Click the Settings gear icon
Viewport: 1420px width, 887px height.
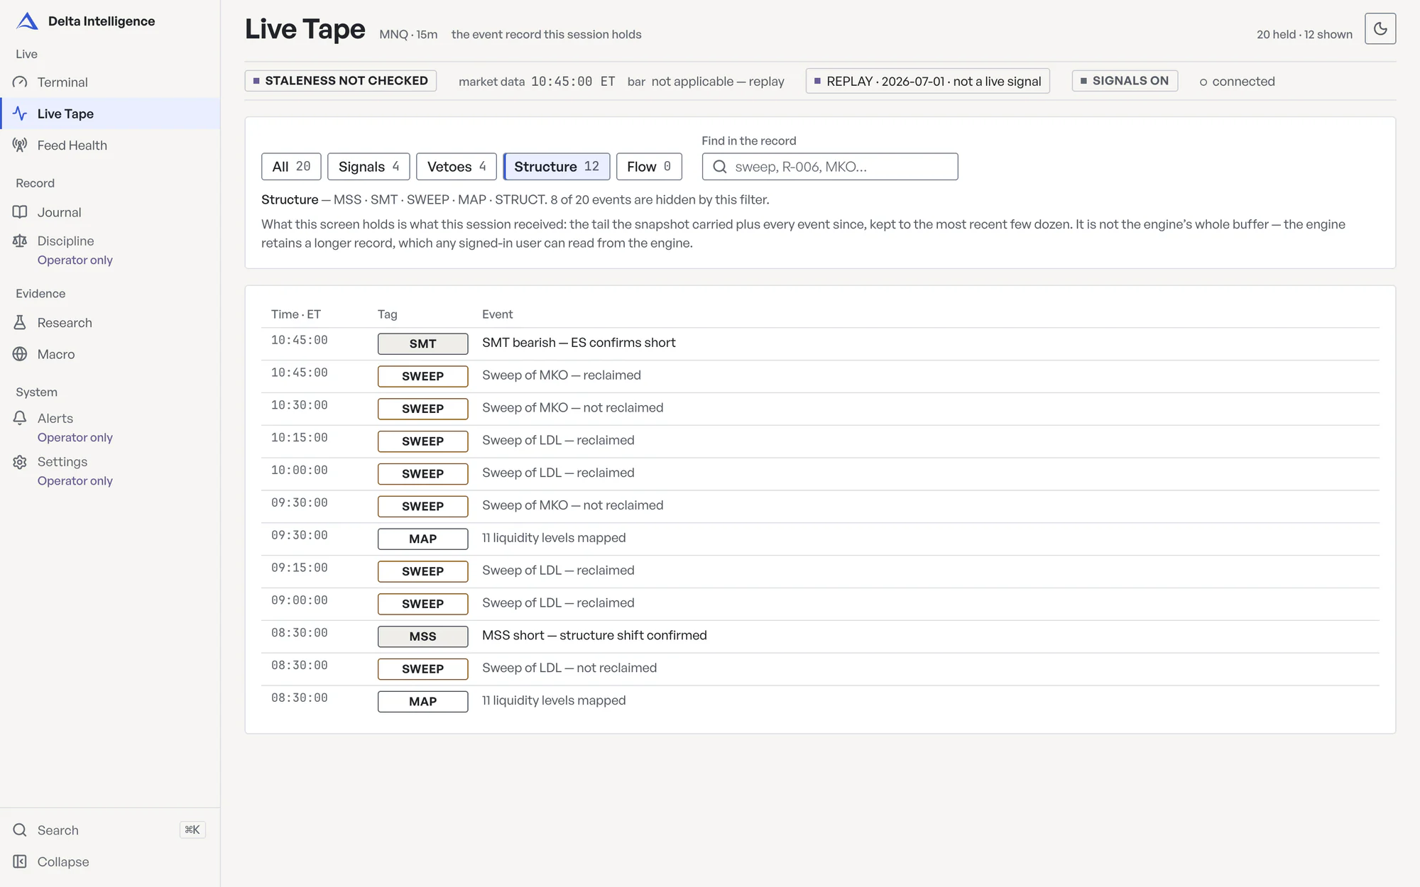click(20, 462)
